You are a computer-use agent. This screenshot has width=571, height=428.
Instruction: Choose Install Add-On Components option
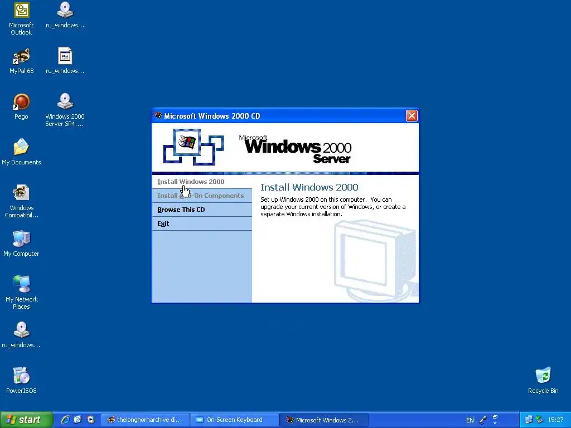click(202, 196)
